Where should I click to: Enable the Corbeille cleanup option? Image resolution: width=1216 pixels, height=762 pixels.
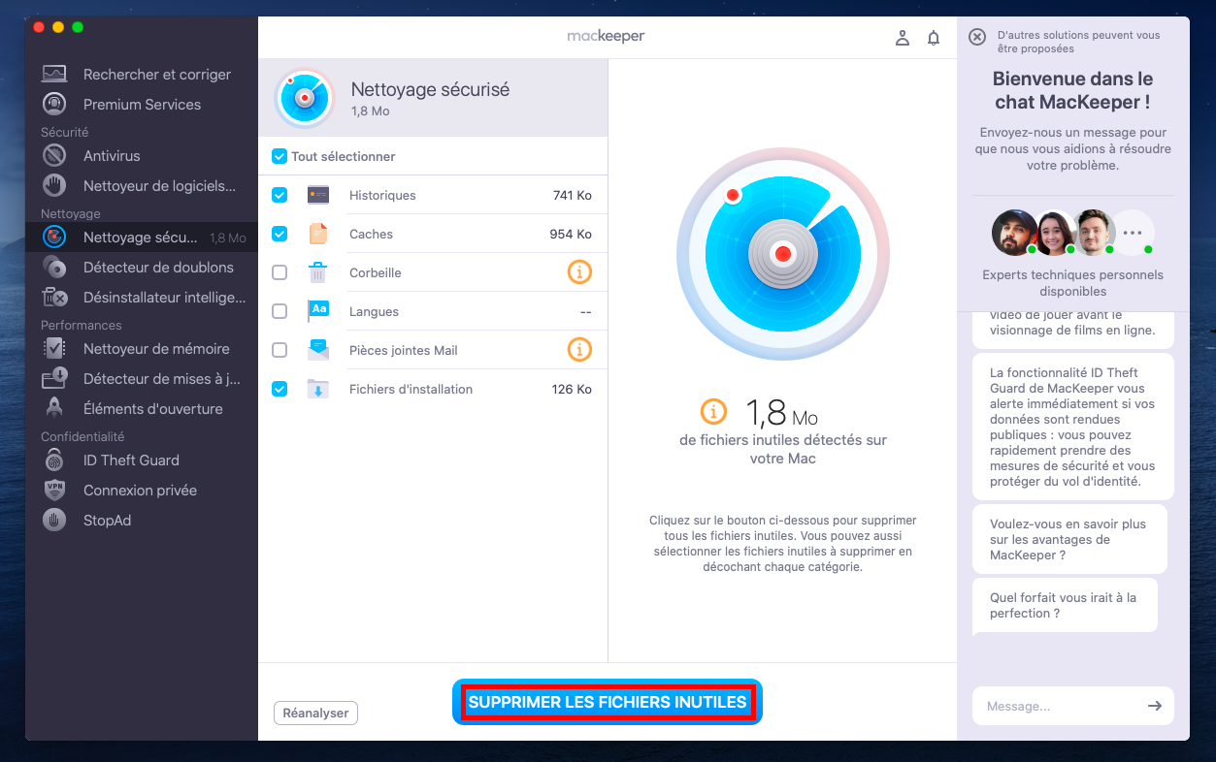[x=279, y=272]
